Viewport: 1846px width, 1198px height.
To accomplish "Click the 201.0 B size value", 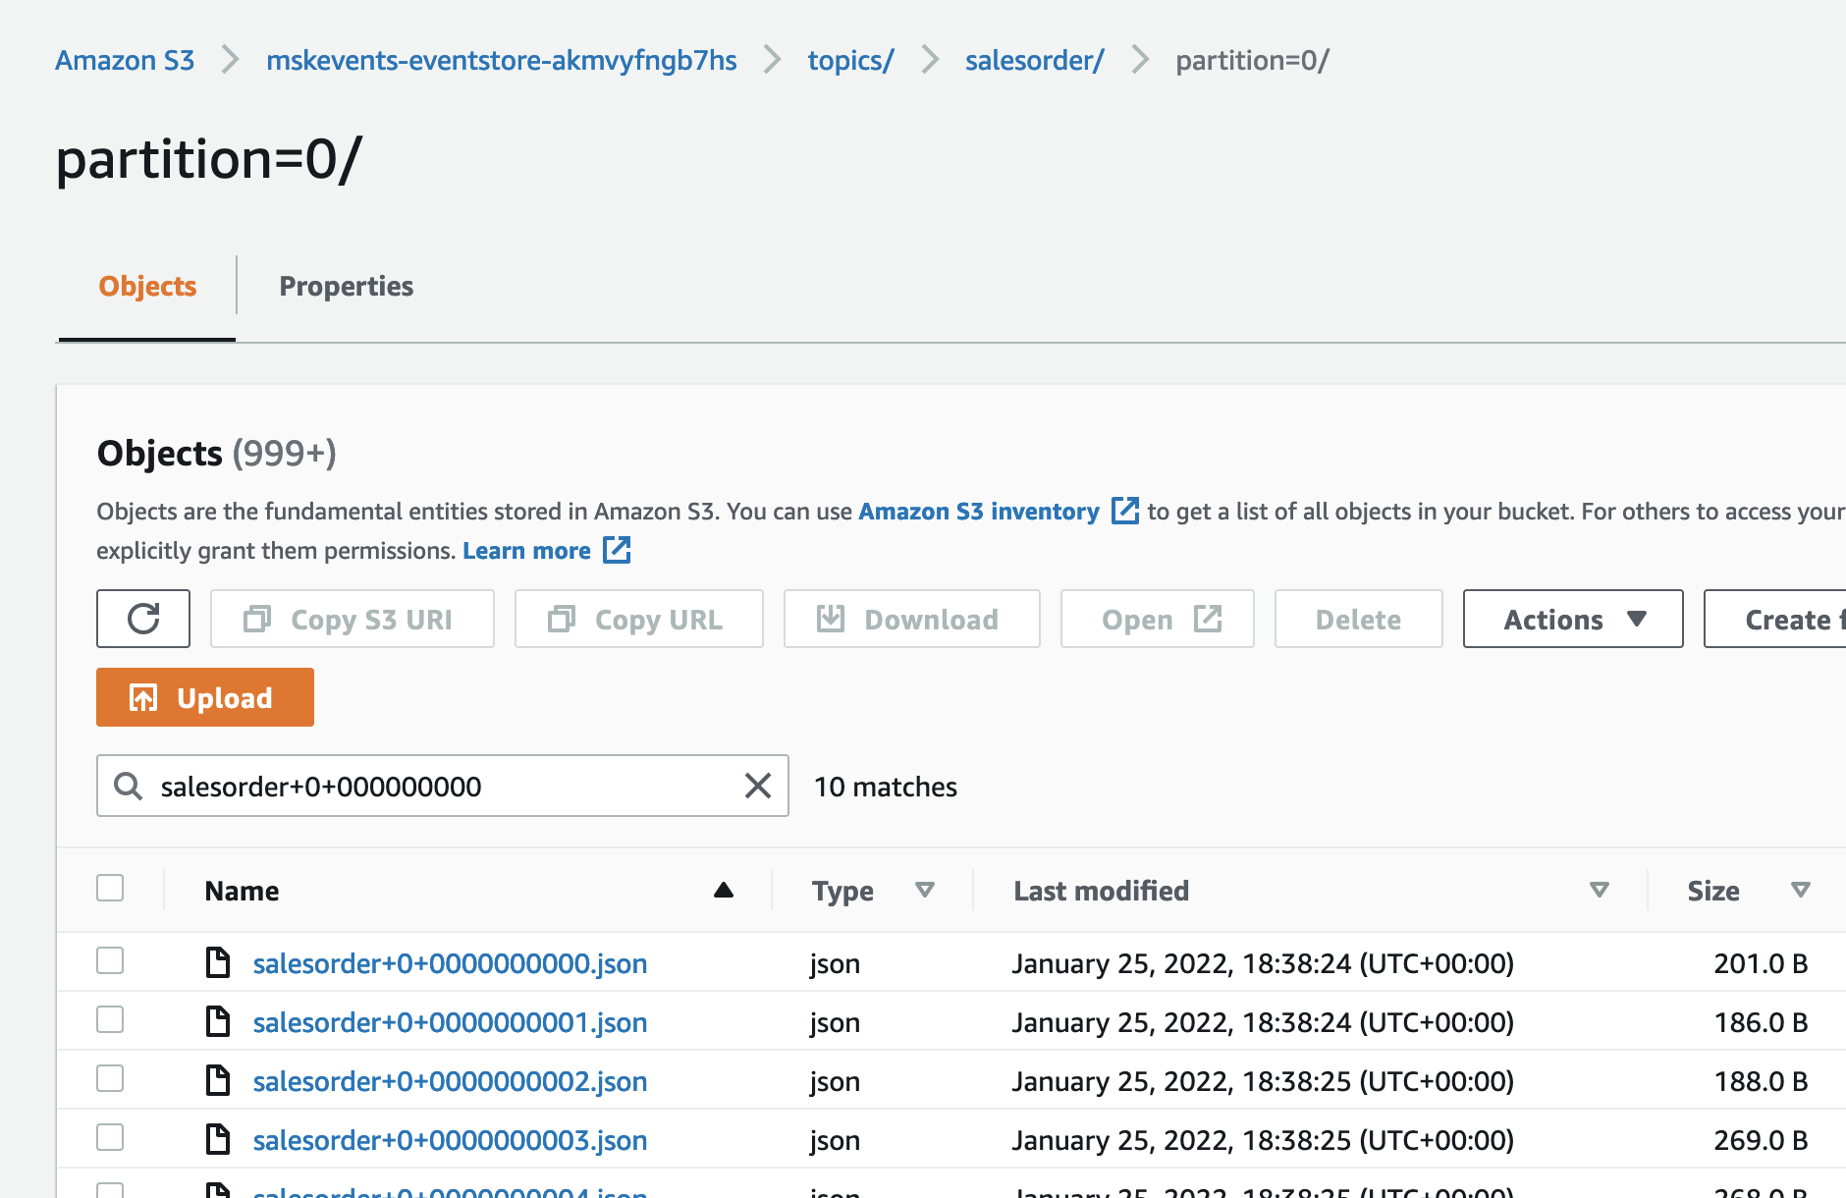I will [x=1761, y=963].
